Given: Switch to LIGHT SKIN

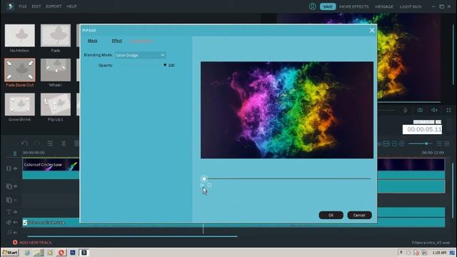Looking at the screenshot, I should click(411, 6).
